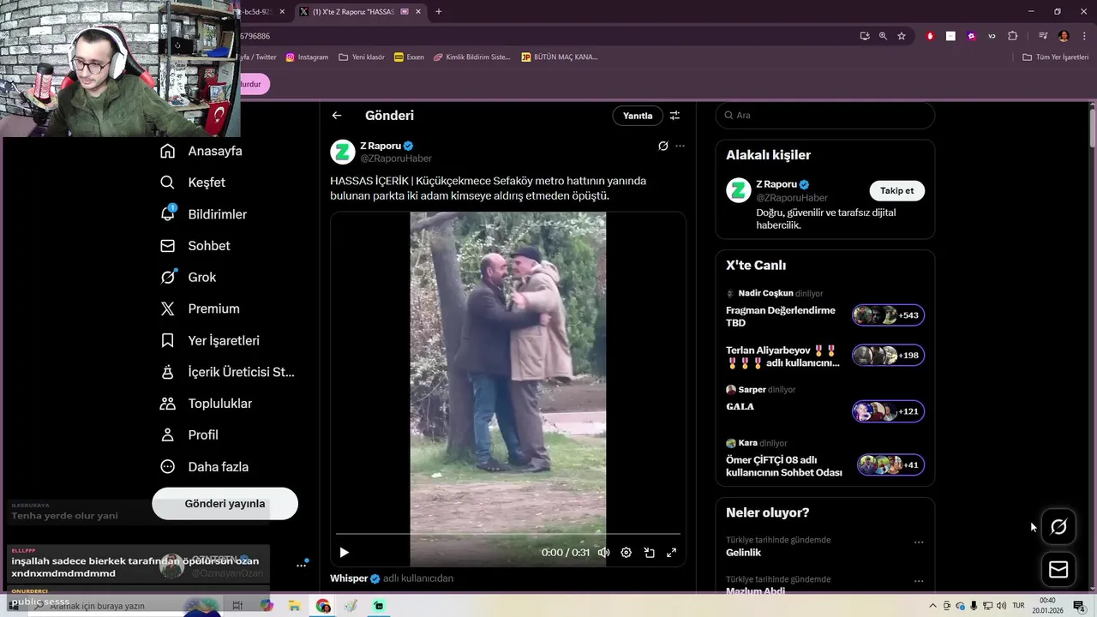
Task: Open the browser zoom magnifier icon
Action: (883, 36)
